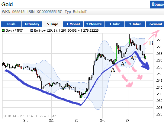Click the WKN: 965515 text
Viewport: 164px width, 123px height.
pos(13,12)
